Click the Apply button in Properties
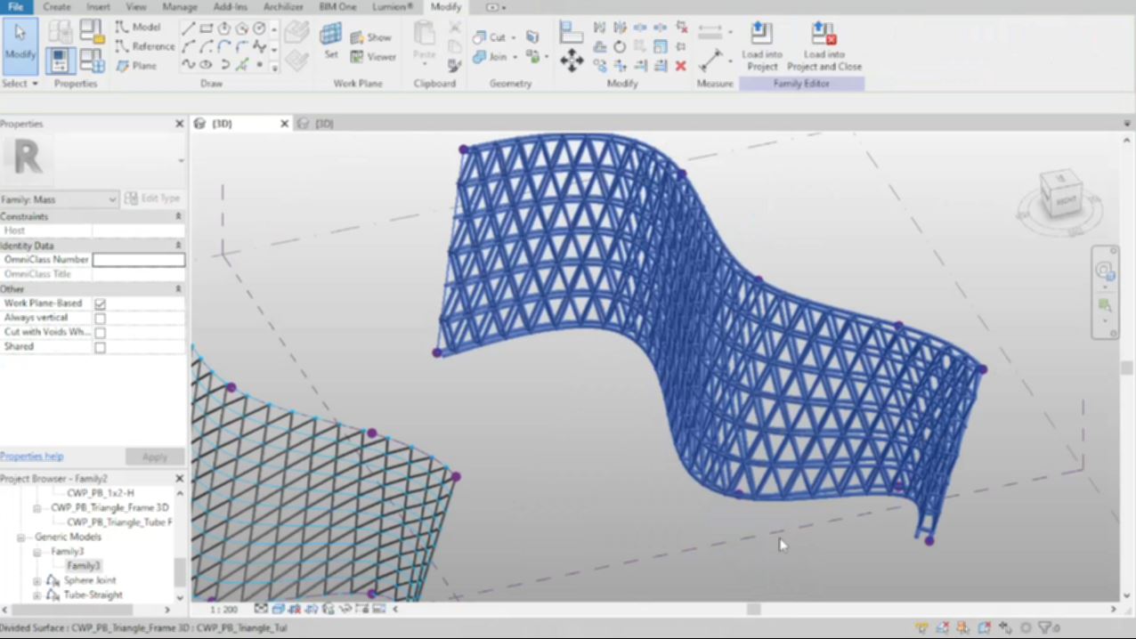This screenshot has width=1136, height=639. pos(154,457)
